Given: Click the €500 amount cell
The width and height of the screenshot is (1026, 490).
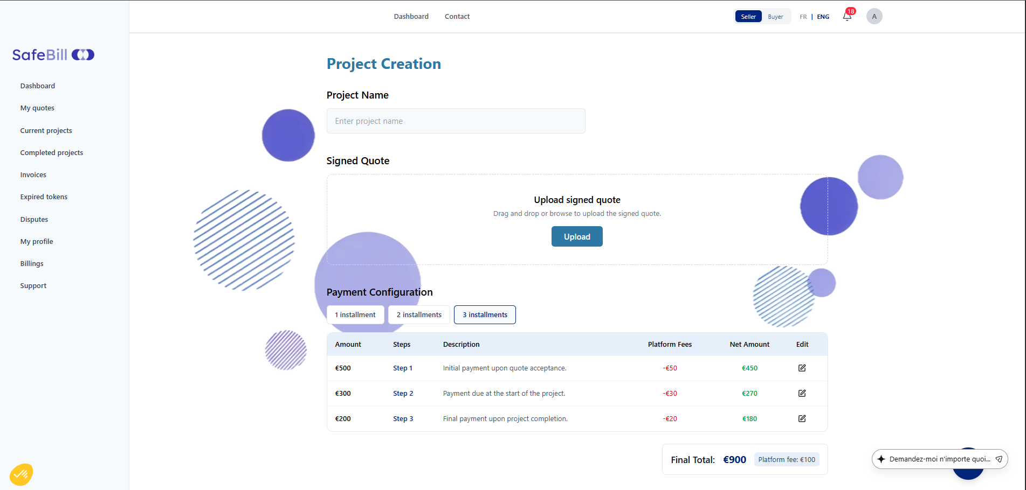Looking at the screenshot, I should (x=343, y=368).
